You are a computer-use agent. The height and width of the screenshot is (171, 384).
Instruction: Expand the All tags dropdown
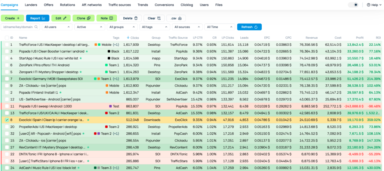(x=154, y=27)
